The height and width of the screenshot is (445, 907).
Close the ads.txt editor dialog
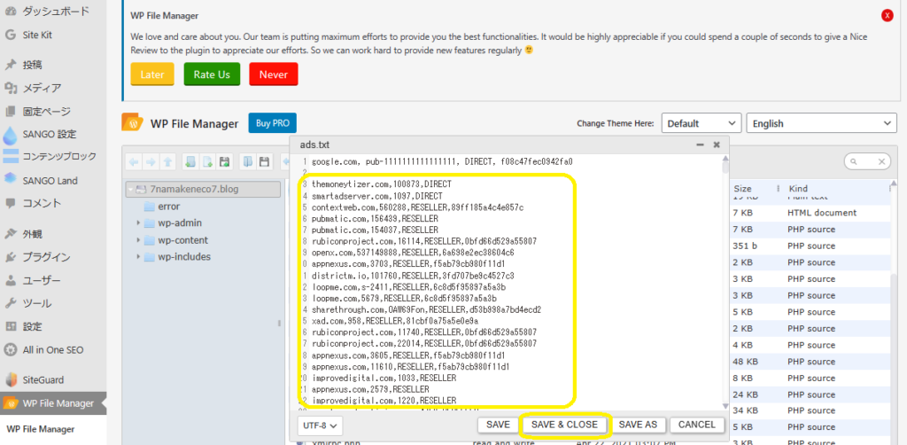[x=716, y=144]
